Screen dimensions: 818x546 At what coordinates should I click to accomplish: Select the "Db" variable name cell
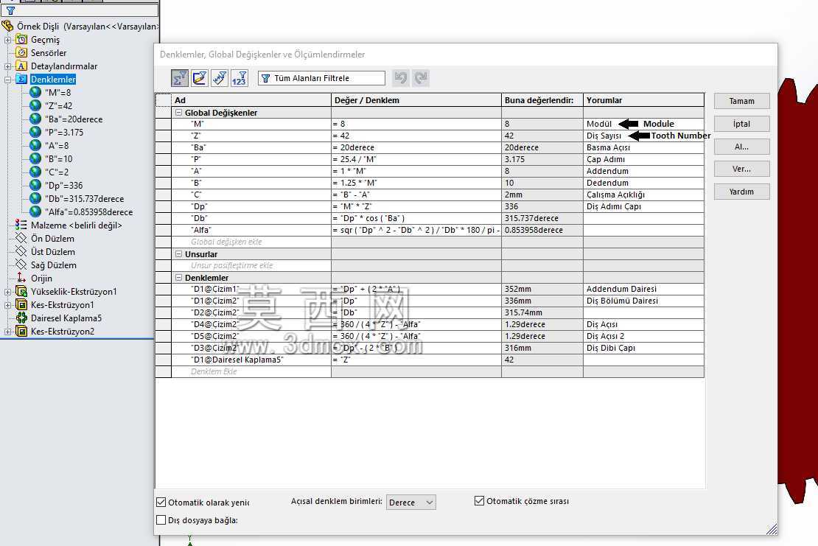(251, 218)
